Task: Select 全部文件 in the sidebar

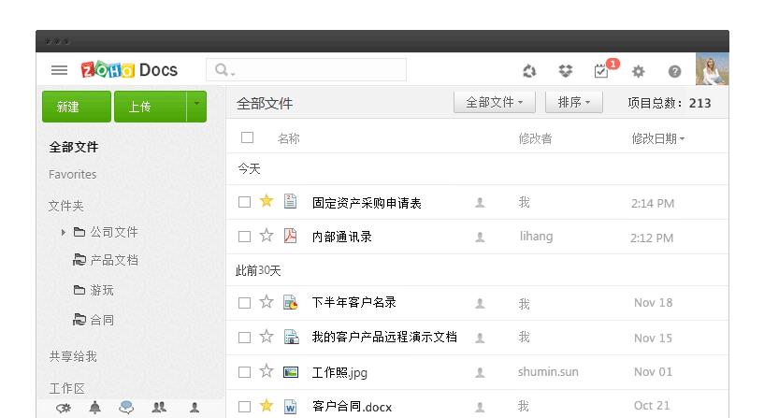Action: tap(74, 147)
